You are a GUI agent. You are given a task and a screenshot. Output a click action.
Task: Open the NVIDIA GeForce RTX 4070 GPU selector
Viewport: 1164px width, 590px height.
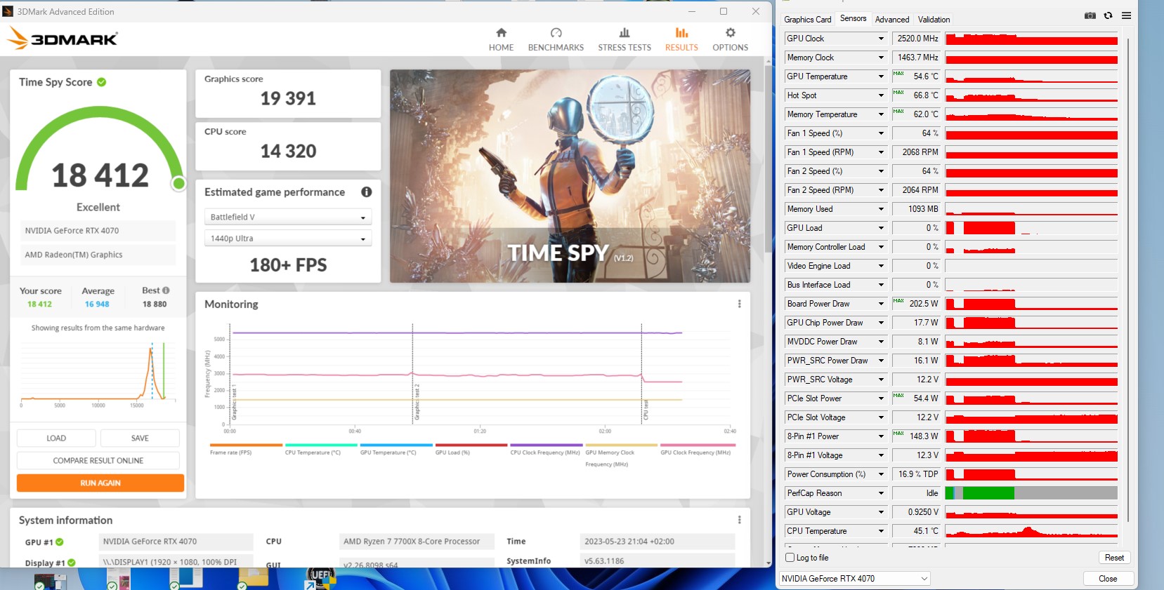point(854,579)
